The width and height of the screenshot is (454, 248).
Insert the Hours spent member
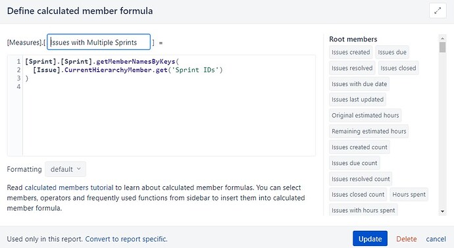(409, 195)
